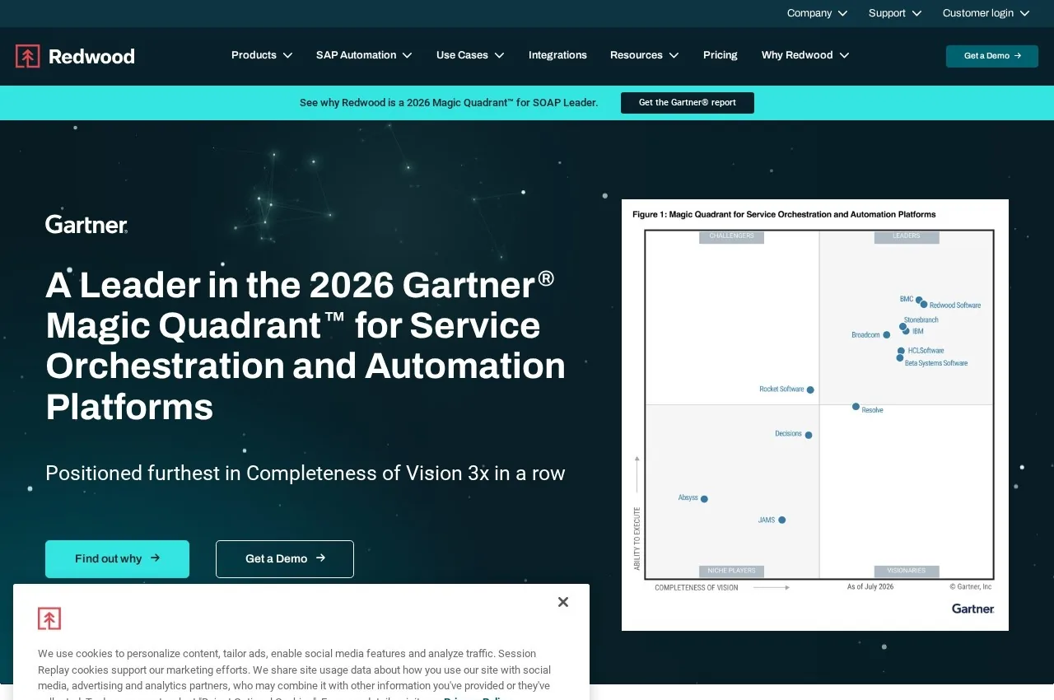Screen dimensions: 1054x700
Task: Expand the SAP Automation menu
Action: pyautogui.click(x=364, y=55)
